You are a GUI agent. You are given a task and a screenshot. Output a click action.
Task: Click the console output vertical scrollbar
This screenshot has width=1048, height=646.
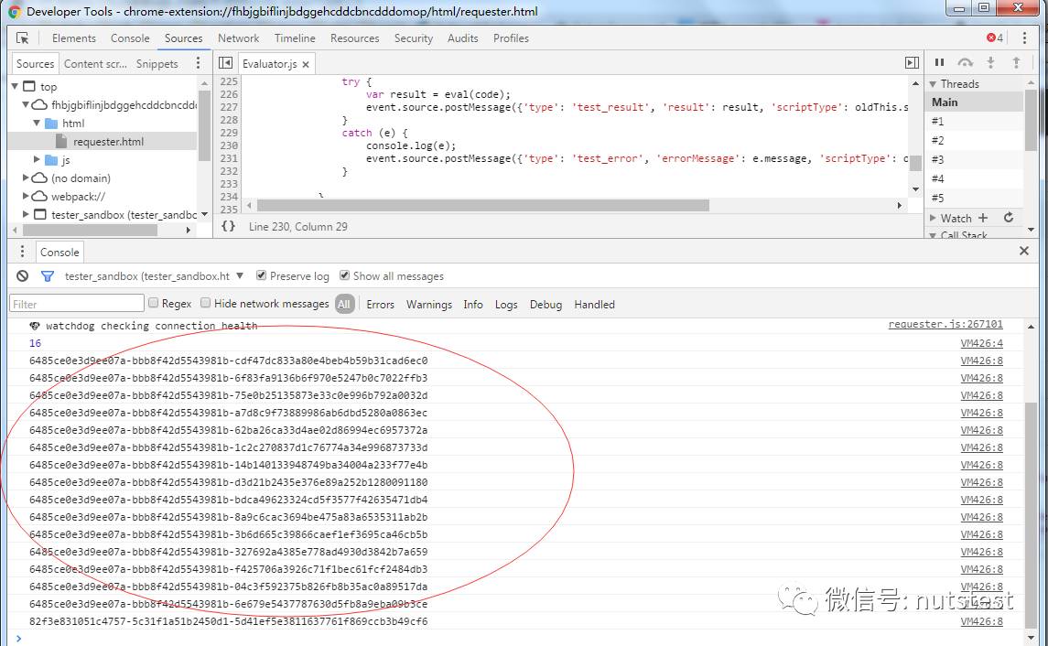1030,514
